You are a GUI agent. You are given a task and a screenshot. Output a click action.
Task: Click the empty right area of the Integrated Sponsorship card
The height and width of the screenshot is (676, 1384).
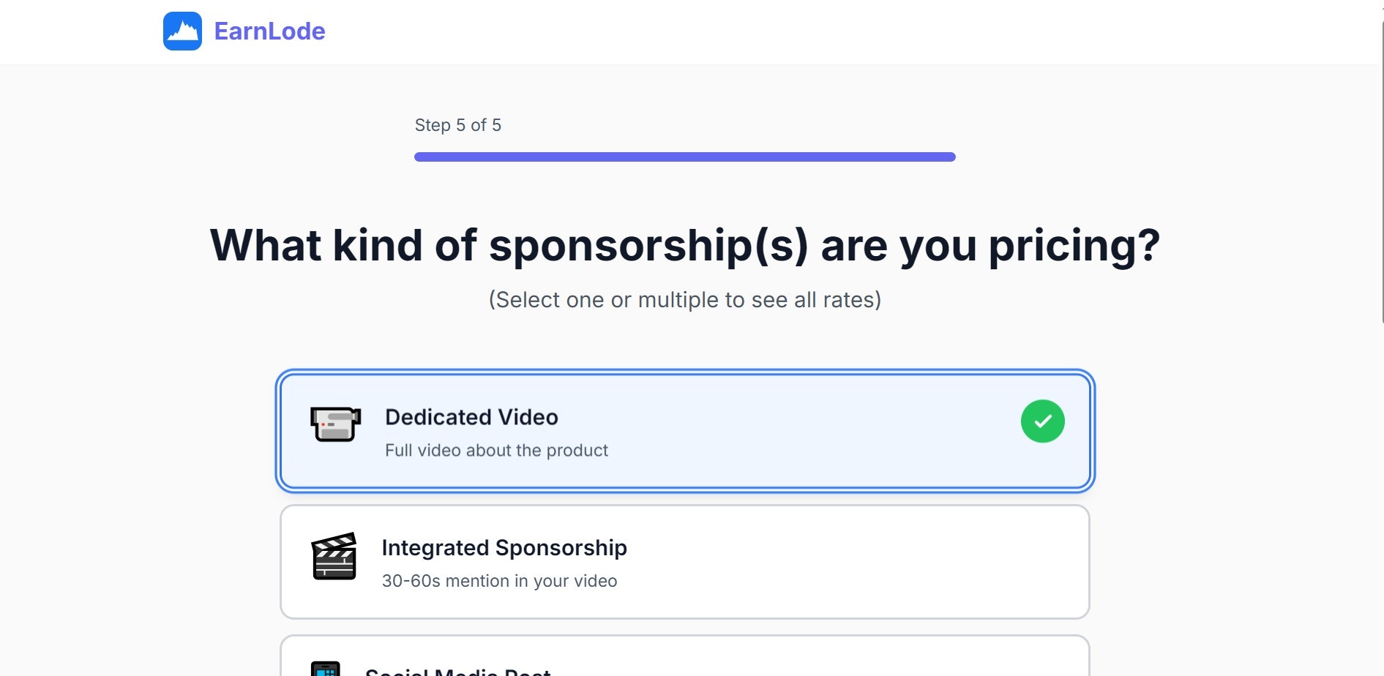(x=878, y=562)
